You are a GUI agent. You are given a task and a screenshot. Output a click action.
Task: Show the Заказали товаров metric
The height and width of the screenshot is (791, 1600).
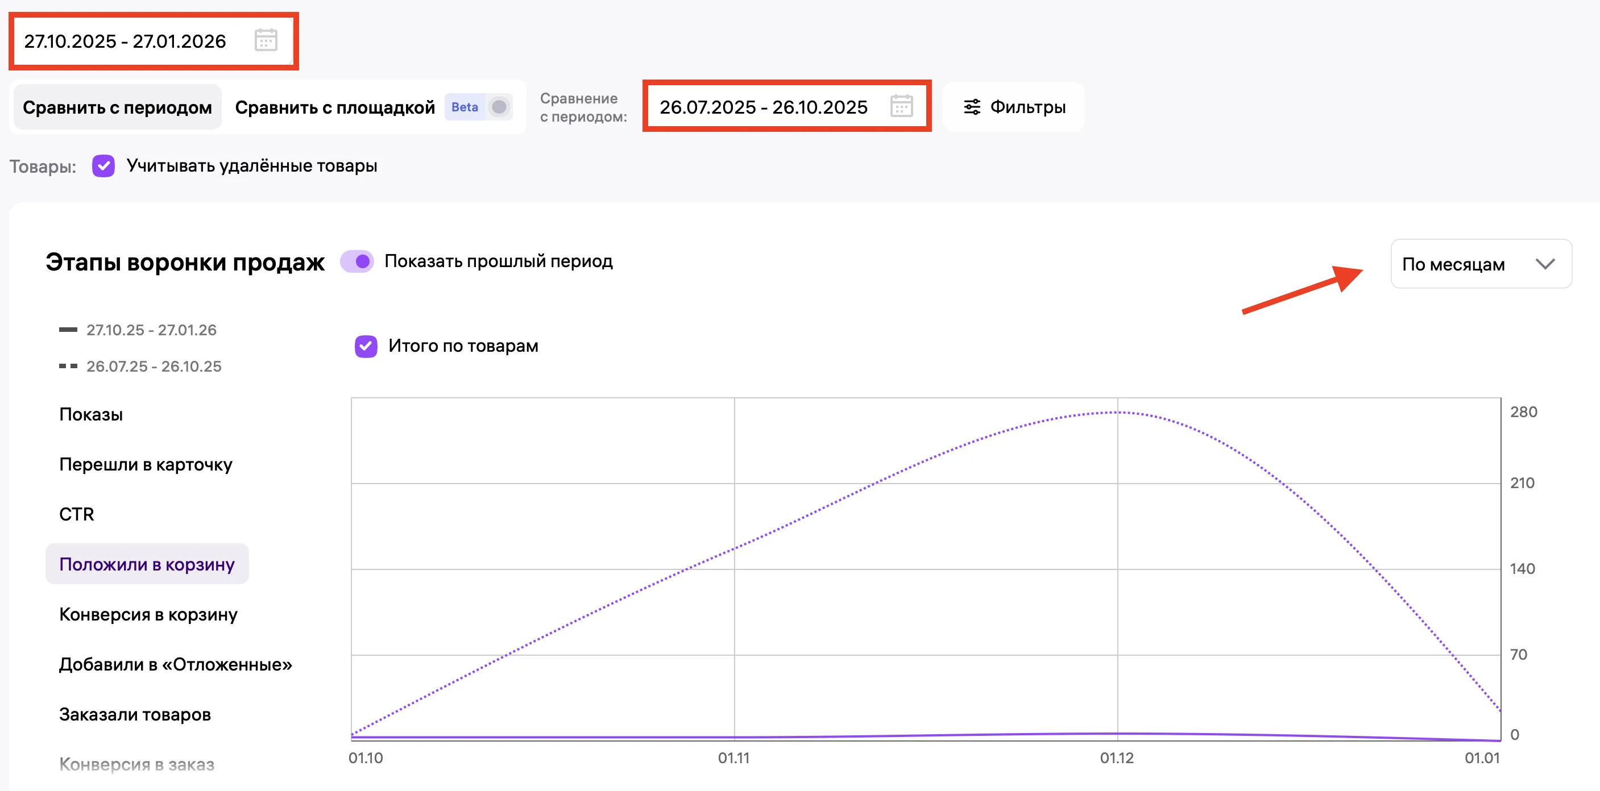(x=135, y=713)
